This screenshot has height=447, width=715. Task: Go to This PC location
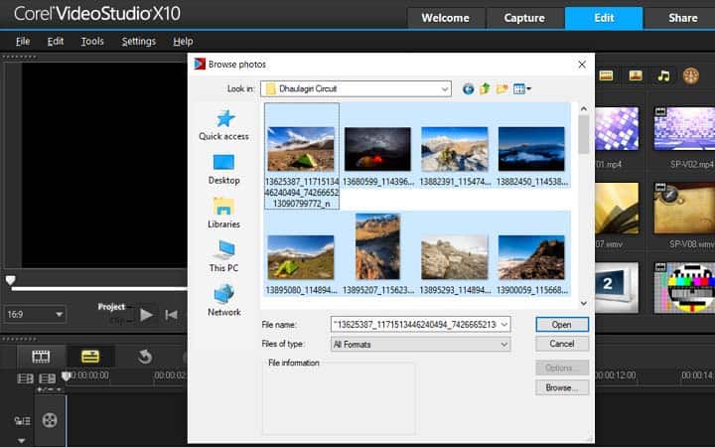click(223, 256)
